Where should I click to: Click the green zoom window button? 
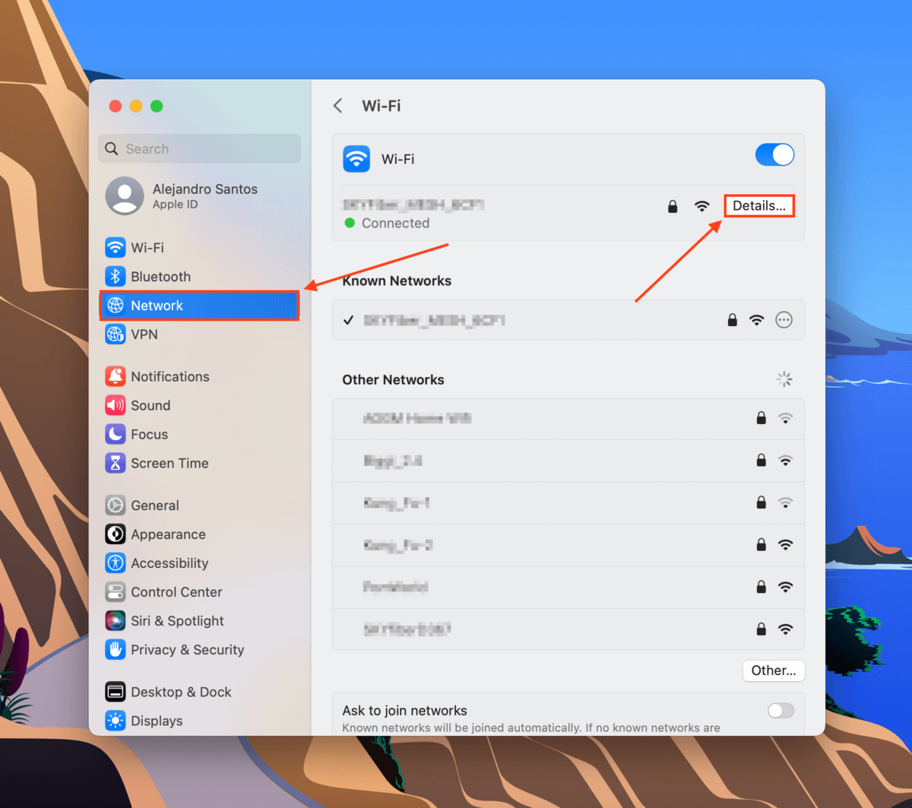(157, 106)
